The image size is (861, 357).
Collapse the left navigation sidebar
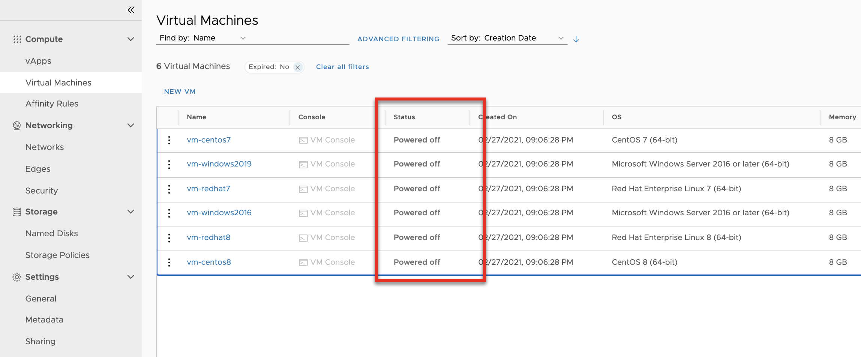130,10
